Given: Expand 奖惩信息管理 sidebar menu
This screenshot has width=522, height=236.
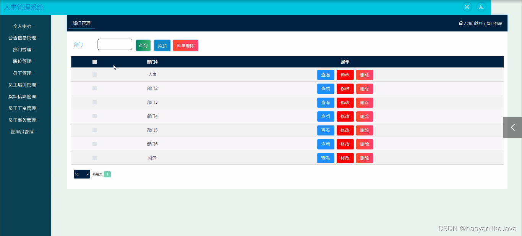Looking at the screenshot, I should pyautogui.click(x=24, y=97).
